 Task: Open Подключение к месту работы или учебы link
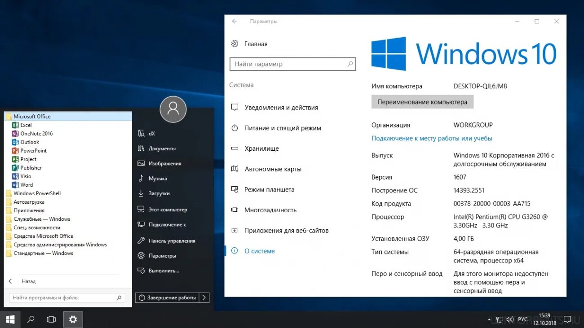[x=432, y=139]
